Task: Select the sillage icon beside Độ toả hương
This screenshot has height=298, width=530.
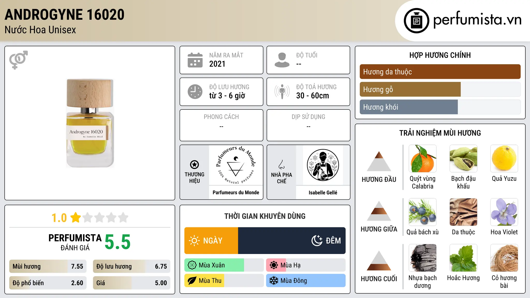Action: pos(282,92)
